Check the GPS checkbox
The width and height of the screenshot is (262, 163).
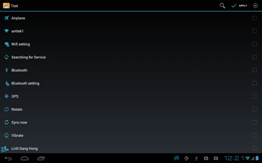click(x=254, y=96)
